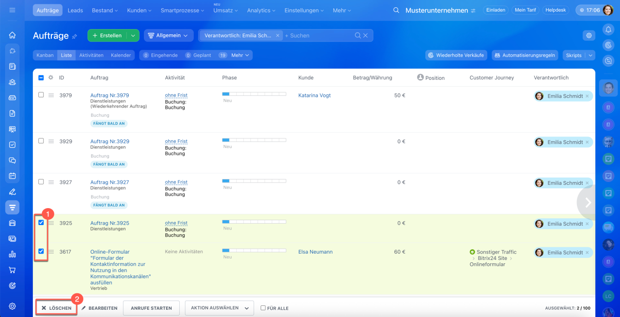Open the home icon in left sidebar

click(x=13, y=35)
